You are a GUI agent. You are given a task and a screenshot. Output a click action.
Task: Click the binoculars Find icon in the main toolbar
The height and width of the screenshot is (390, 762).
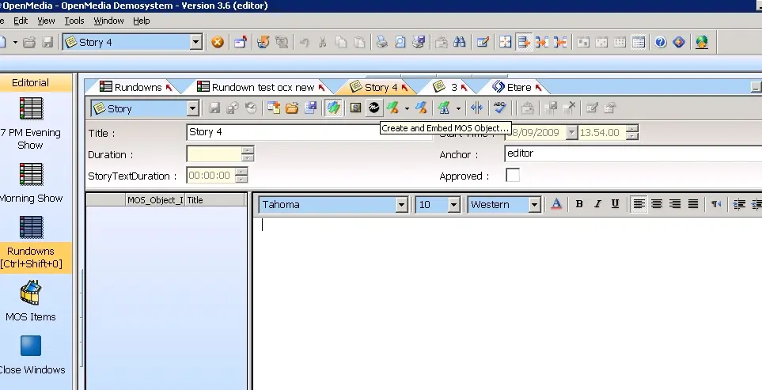click(460, 42)
